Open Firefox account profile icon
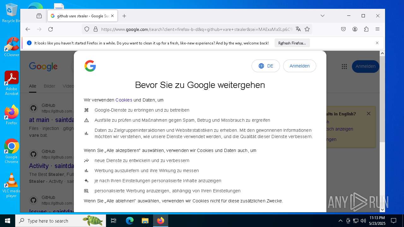 pos(355,29)
